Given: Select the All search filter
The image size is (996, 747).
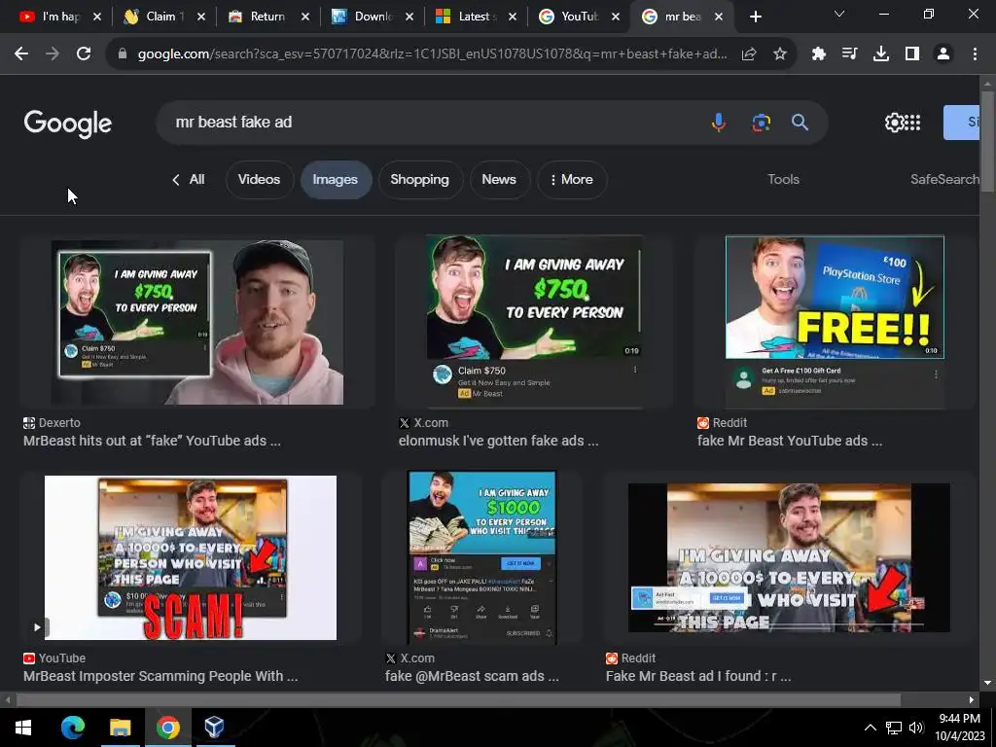Looking at the screenshot, I should (196, 180).
